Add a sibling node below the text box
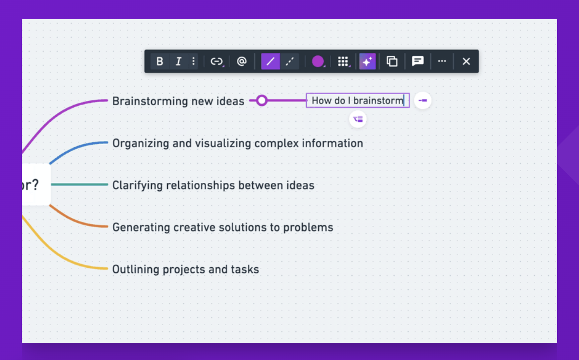579x360 pixels. (x=358, y=119)
